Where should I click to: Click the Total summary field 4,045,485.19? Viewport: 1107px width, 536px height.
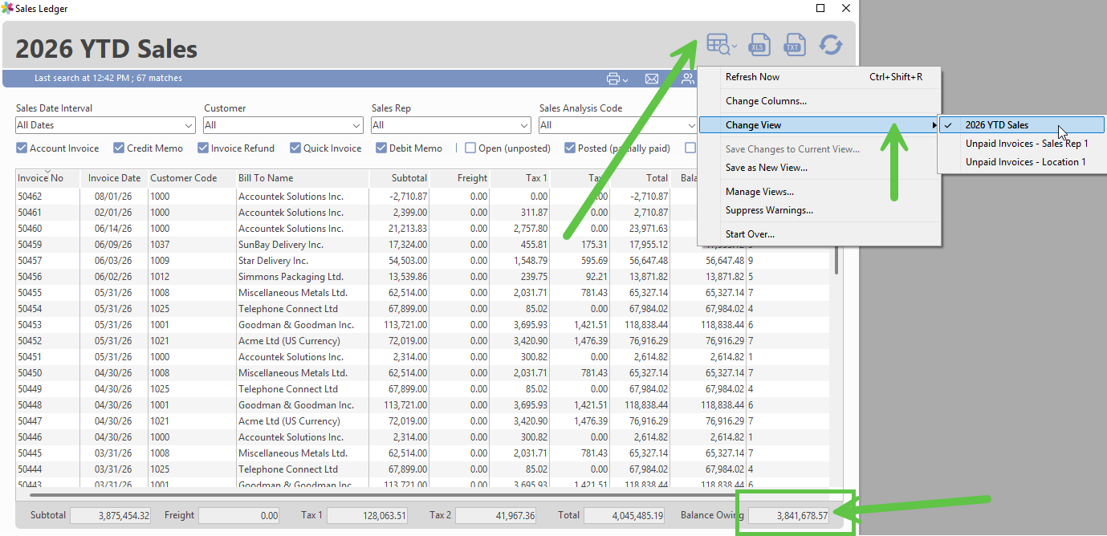(x=625, y=515)
